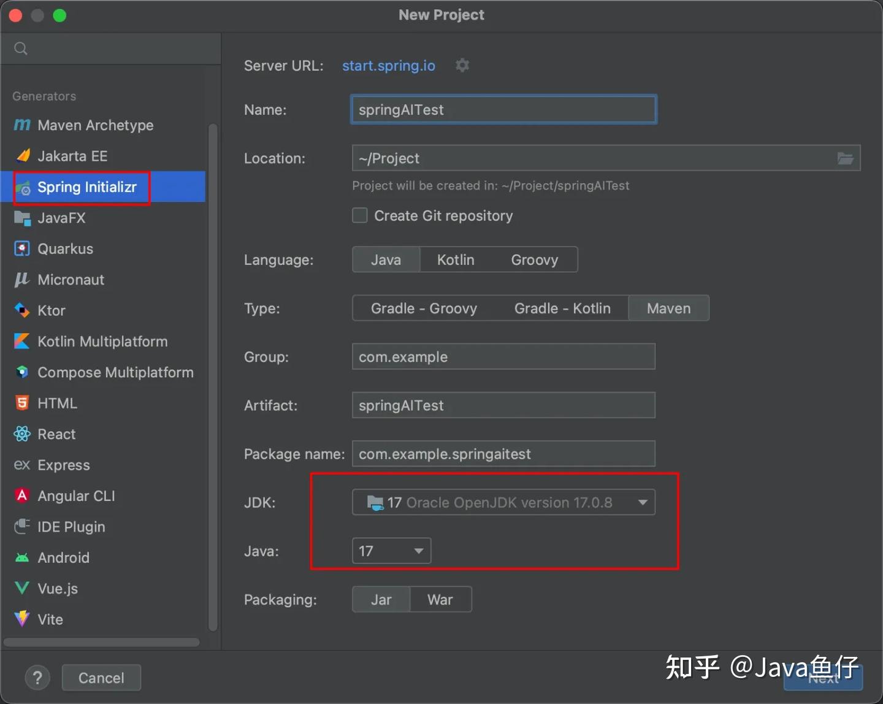Screen dimensions: 883x704
Task: Click the Next button
Action: pos(823,678)
